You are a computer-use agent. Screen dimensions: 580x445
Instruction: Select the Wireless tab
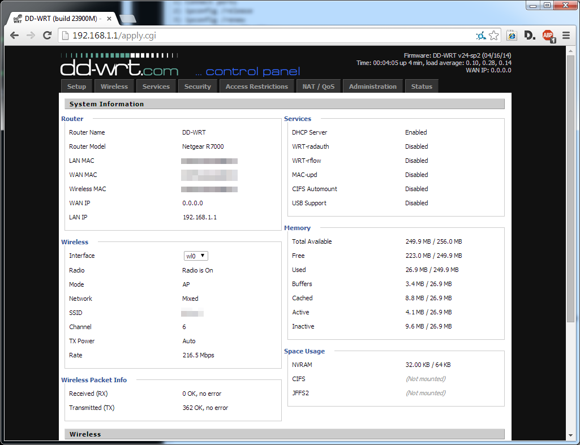click(114, 86)
